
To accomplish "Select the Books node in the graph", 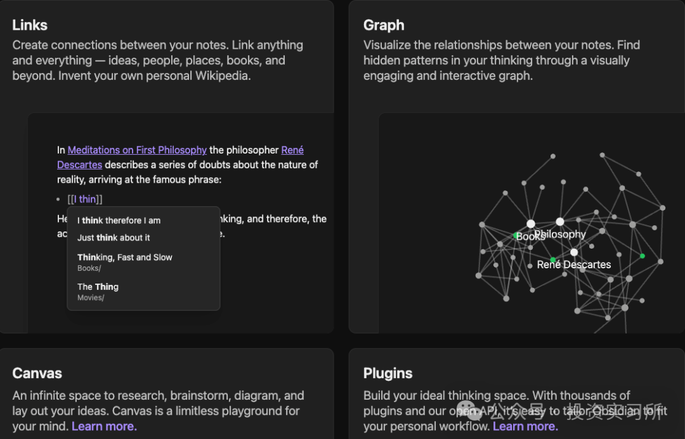I will click(x=531, y=224).
